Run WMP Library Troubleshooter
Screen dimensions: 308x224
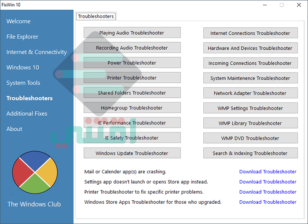(250, 123)
